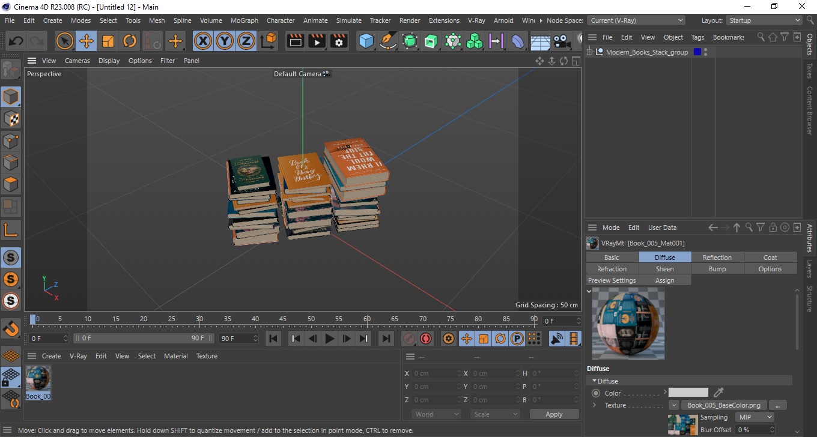Activate the Scale tool
817x437 pixels.
(x=108, y=41)
